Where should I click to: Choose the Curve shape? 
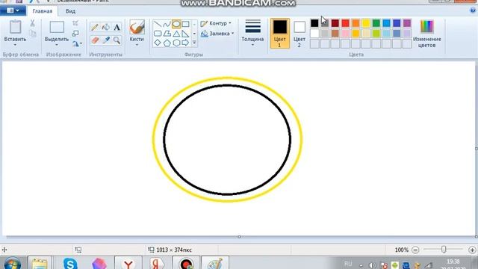click(x=167, y=24)
